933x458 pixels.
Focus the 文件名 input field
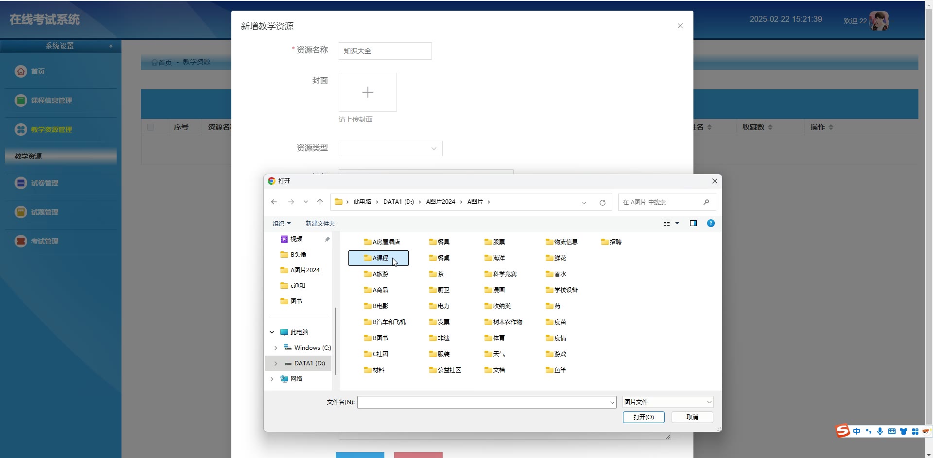(x=483, y=402)
